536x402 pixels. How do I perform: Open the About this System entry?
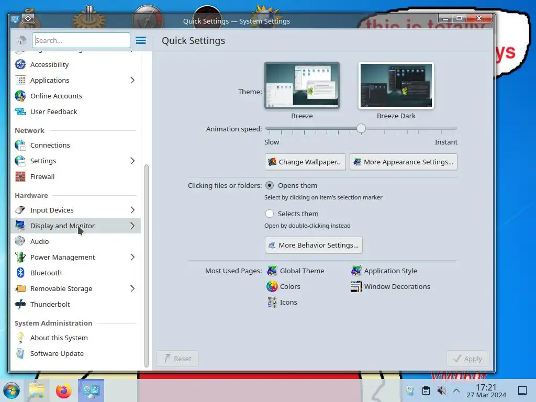pyautogui.click(x=75, y=338)
